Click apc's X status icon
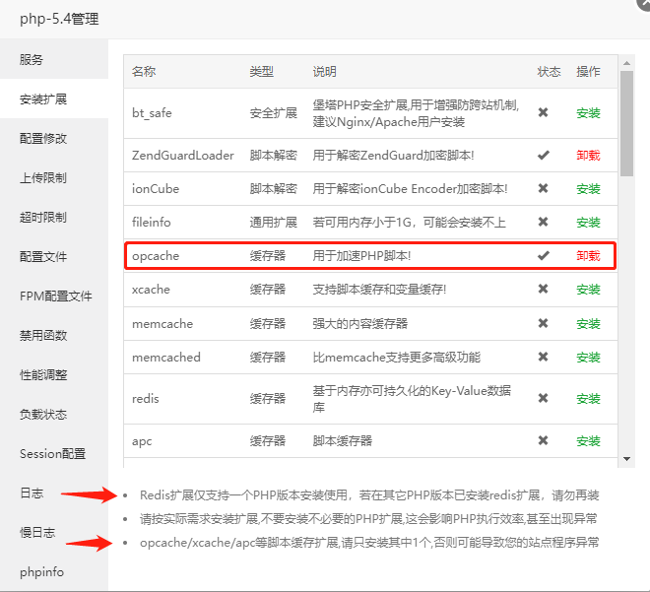 pyautogui.click(x=543, y=440)
